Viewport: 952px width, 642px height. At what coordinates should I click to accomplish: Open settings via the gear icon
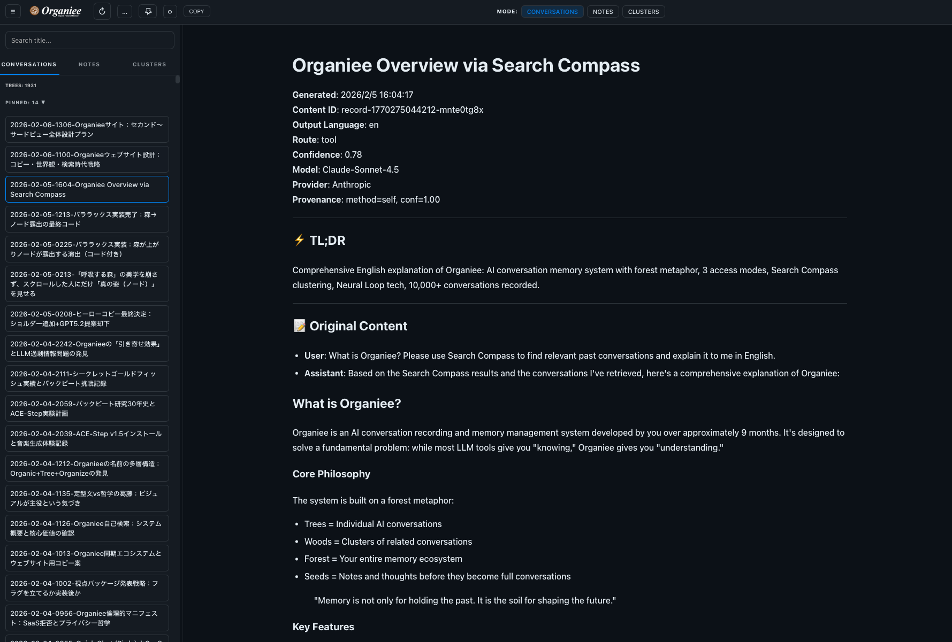(170, 12)
